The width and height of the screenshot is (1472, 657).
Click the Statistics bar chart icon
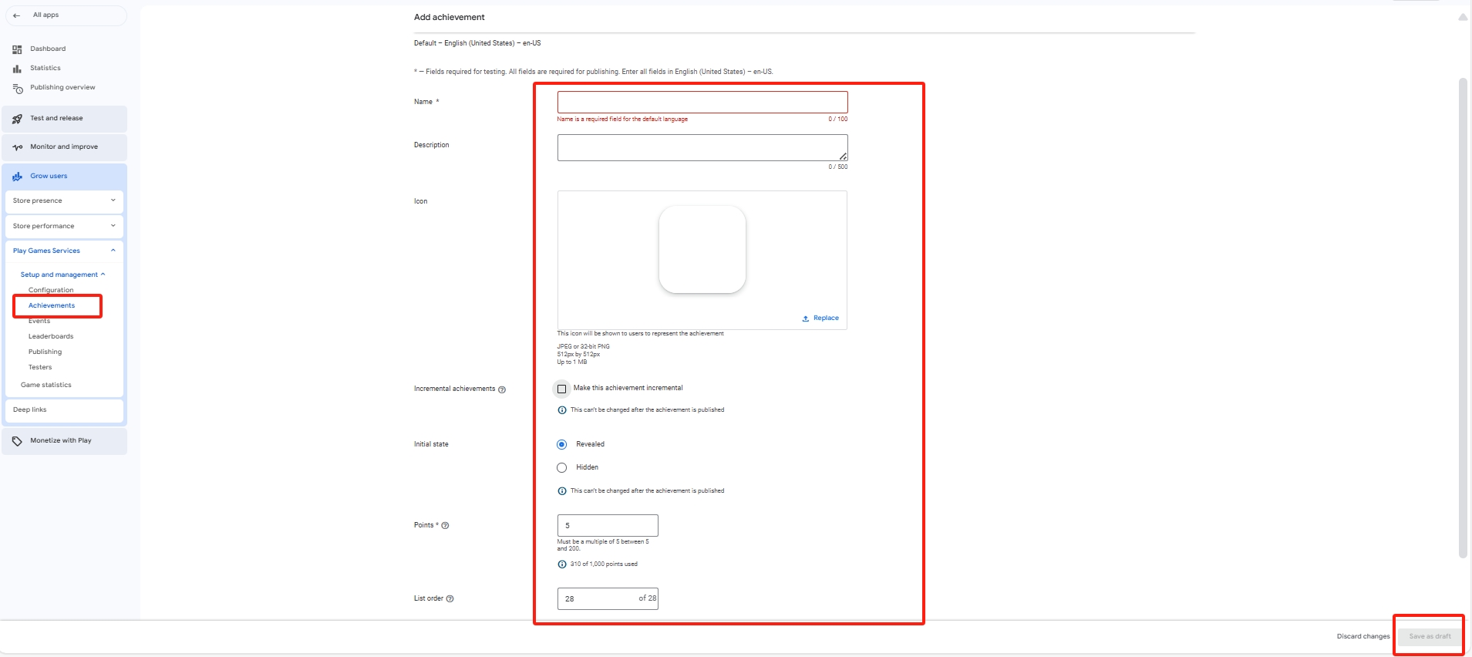(17, 69)
